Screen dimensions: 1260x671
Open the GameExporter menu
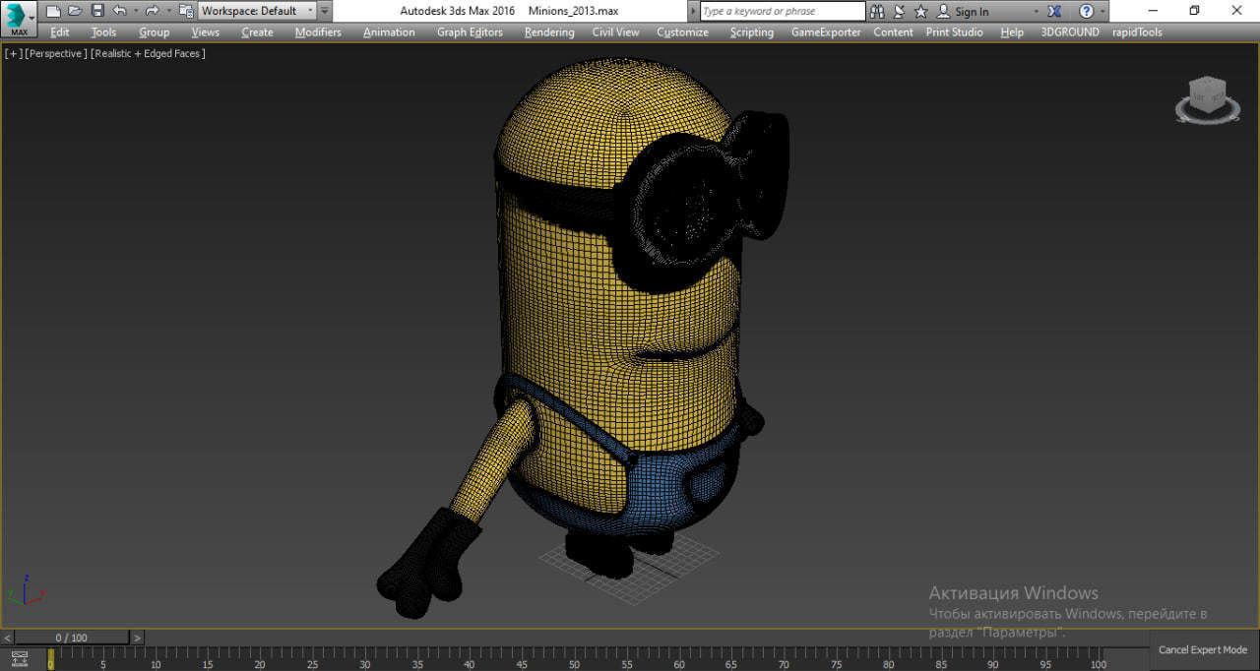coord(826,31)
